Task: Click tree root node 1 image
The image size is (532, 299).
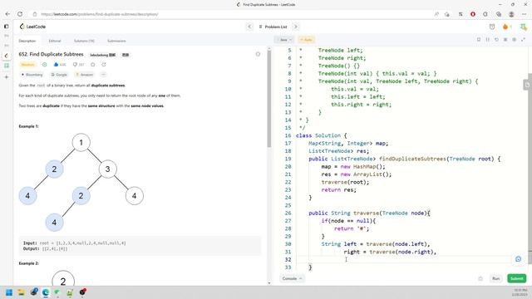Action: (x=81, y=142)
